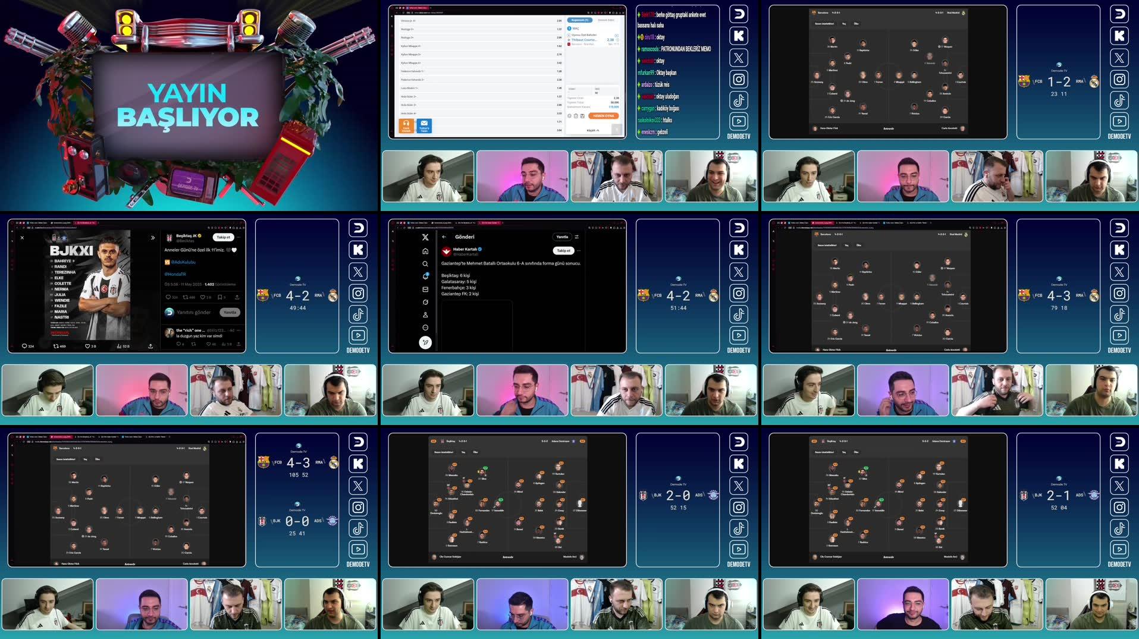
Task: Open the notifications bell in the X sidebar
Action: pyautogui.click(x=425, y=276)
